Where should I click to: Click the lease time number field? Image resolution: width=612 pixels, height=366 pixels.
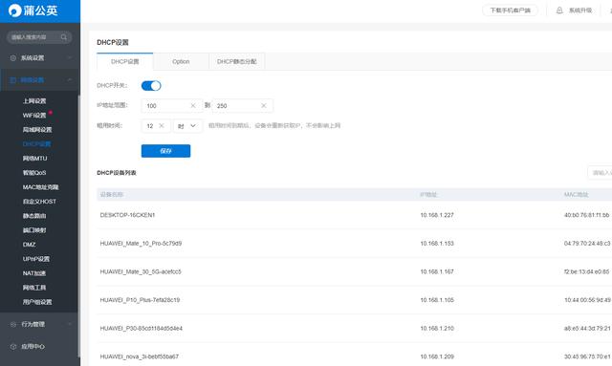156,125
